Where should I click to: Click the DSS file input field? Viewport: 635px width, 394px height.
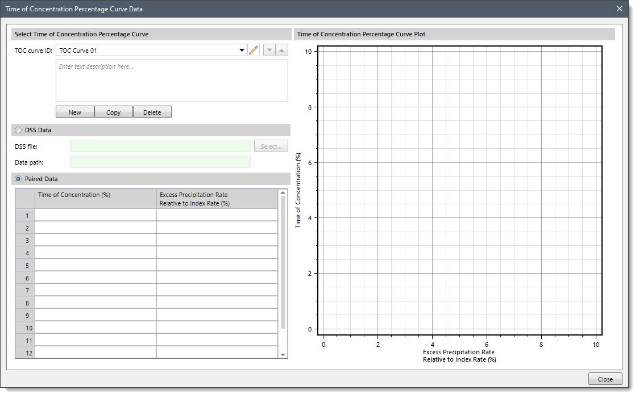160,146
